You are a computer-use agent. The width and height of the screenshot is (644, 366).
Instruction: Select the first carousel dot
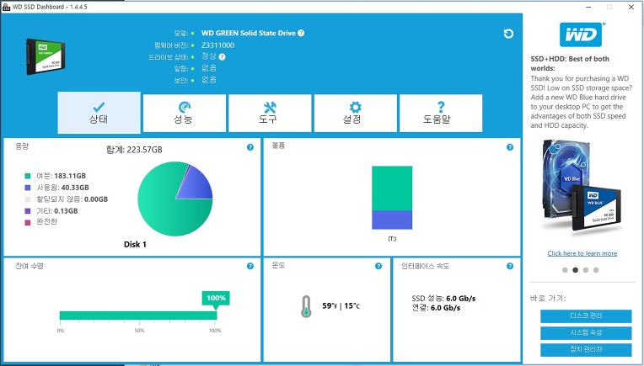pyautogui.click(x=565, y=270)
